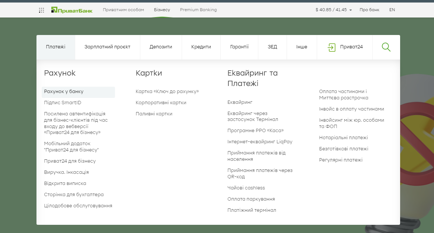434x233 pixels.
Task: Open Оплата частинами і Миттєва розстрочка
Action: point(344,95)
